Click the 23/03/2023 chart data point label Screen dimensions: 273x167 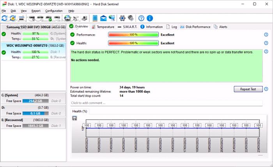(259, 125)
